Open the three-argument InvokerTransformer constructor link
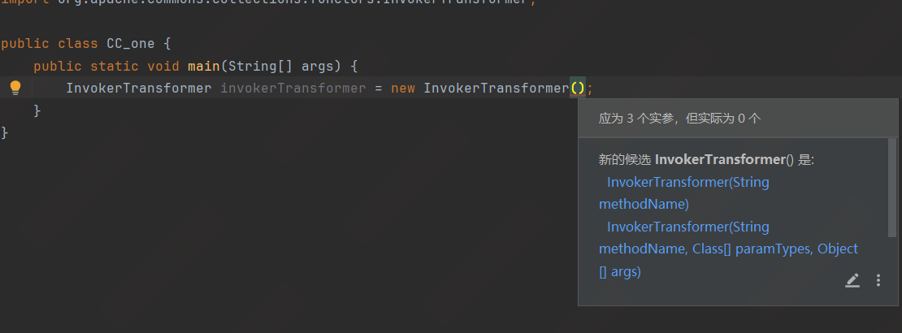Viewport: 902px width, 333px height. (728, 249)
